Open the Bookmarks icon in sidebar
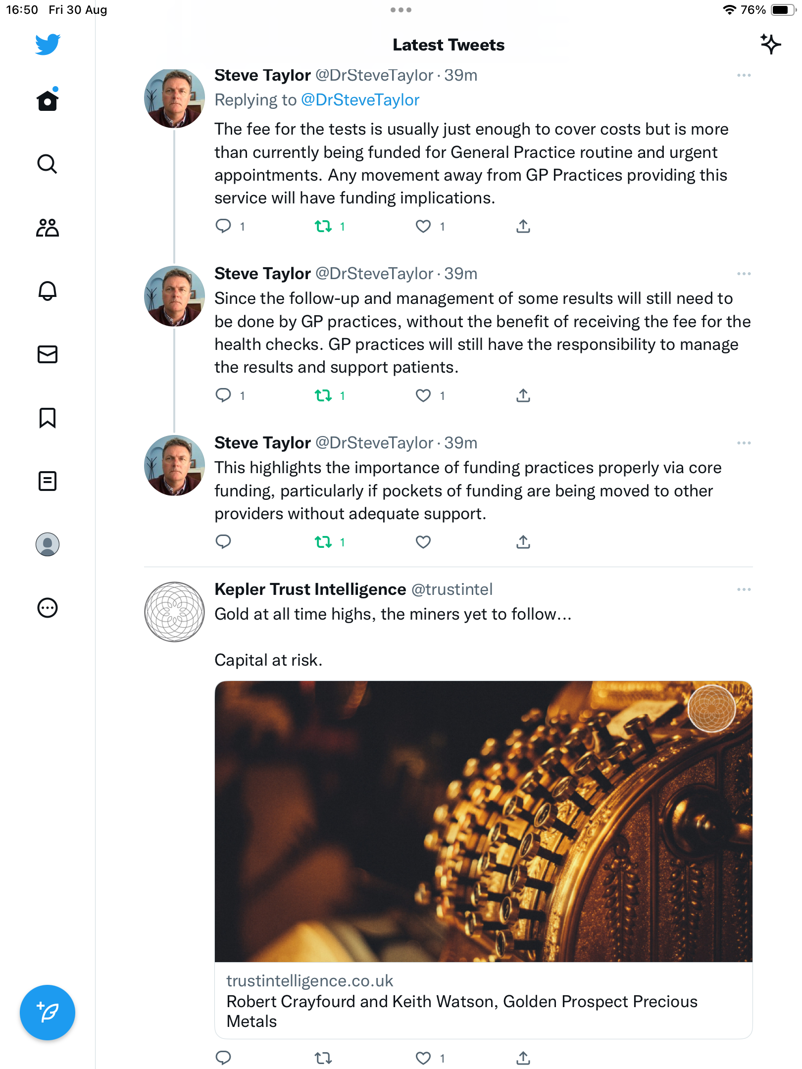Image resolution: width=802 pixels, height=1069 pixels. (48, 418)
